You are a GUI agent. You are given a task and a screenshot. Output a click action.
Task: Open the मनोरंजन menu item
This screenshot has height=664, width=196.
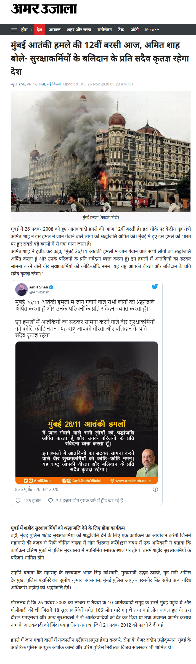click(105, 30)
